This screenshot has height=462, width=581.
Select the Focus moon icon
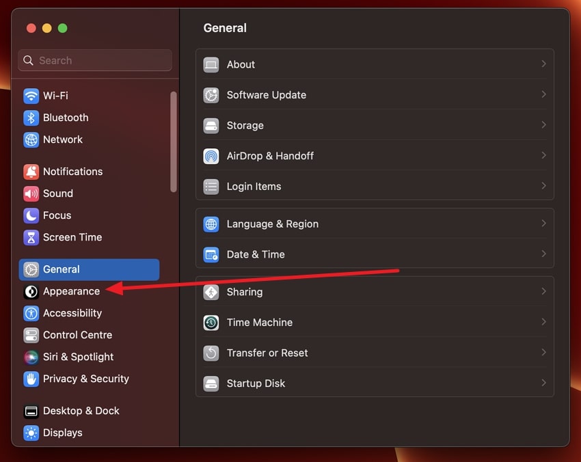click(x=30, y=215)
